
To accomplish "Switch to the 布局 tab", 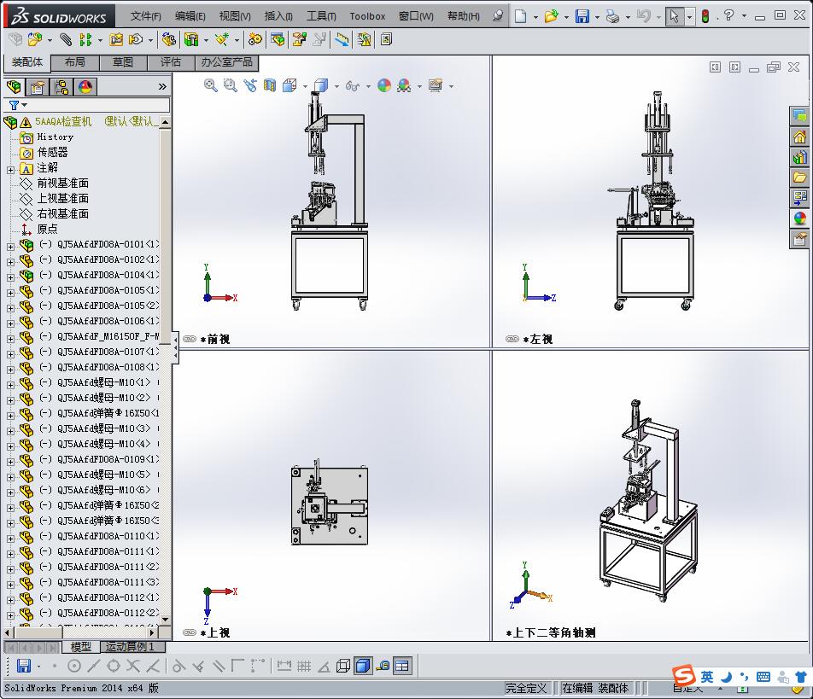I will (74, 62).
